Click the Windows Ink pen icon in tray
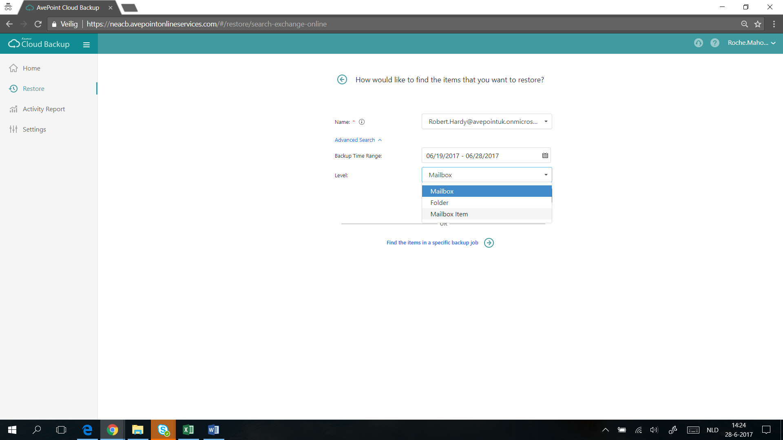Screen dimensions: 783x440 click(x=673, y=430)
